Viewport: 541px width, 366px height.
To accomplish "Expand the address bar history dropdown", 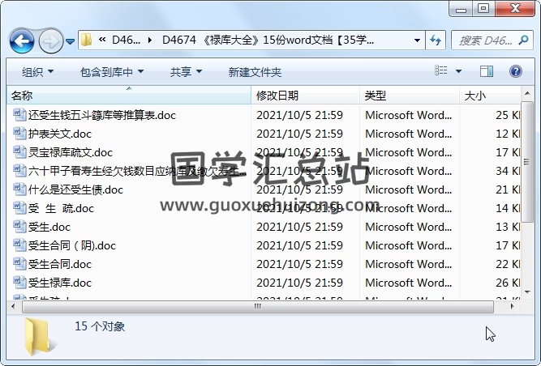I will 417,40.
